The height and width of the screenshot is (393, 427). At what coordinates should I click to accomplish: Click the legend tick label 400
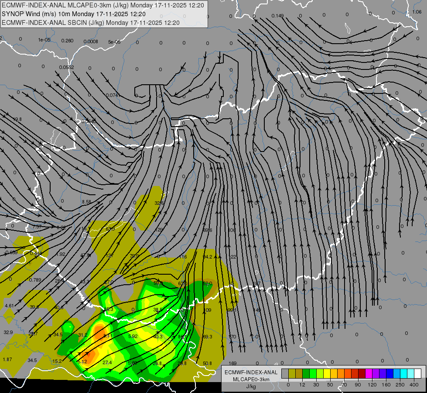pyautogui.click(x=414, y=385)
